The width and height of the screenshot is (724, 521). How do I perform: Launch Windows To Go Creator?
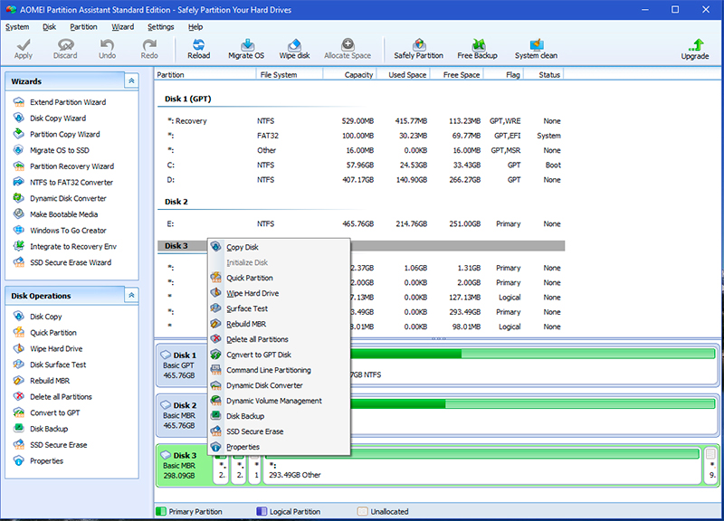pyautogui.click(x=68, y=231)
